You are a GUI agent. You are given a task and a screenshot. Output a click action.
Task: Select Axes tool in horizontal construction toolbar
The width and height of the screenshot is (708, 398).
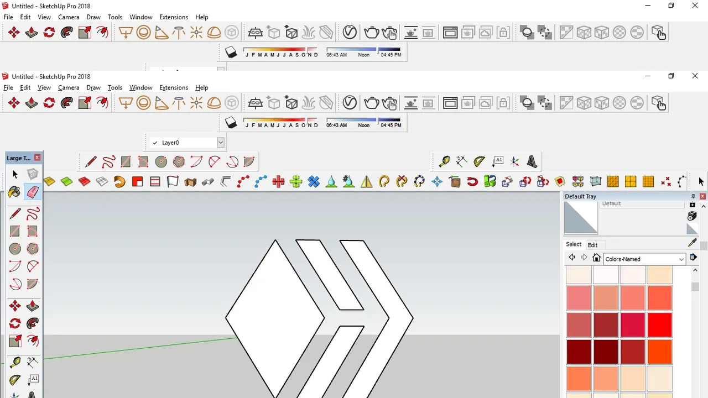click(x=515, y=162)
